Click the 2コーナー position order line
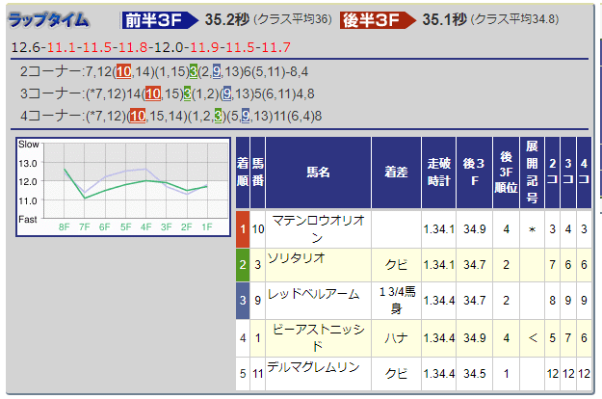 pos(164,72)
